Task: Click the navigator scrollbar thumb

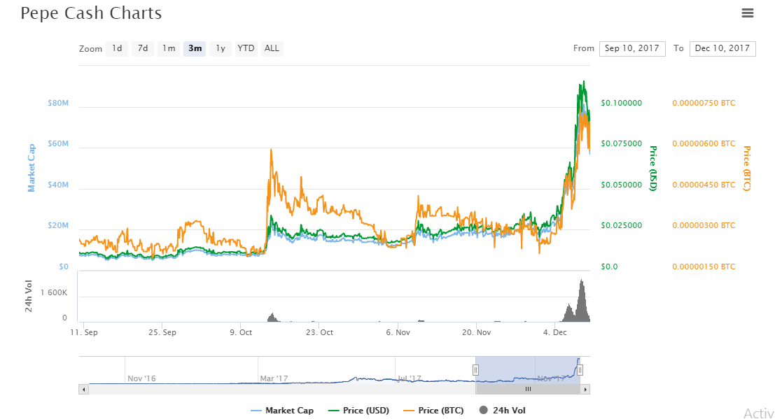Action: (528, 389)
